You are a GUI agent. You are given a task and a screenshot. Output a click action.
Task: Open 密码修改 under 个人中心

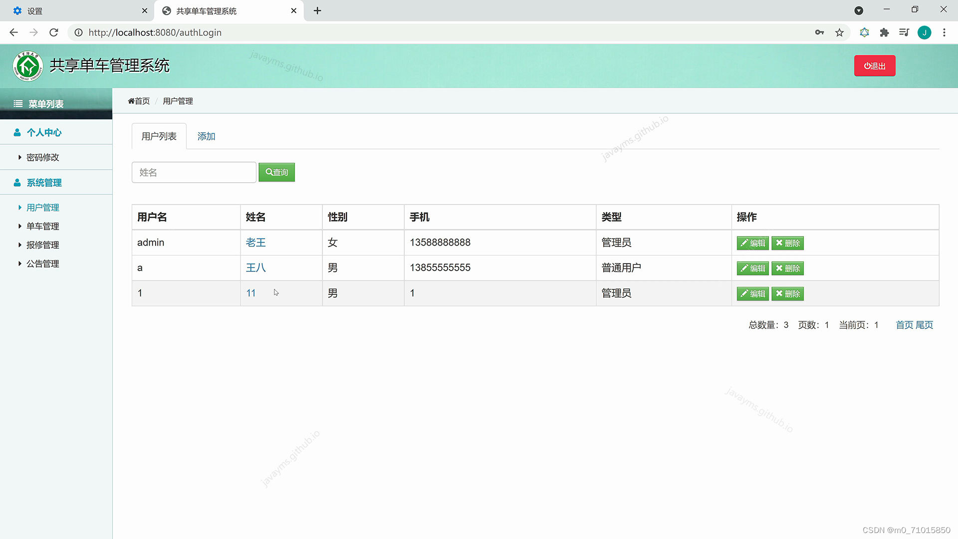coord(42,157)
